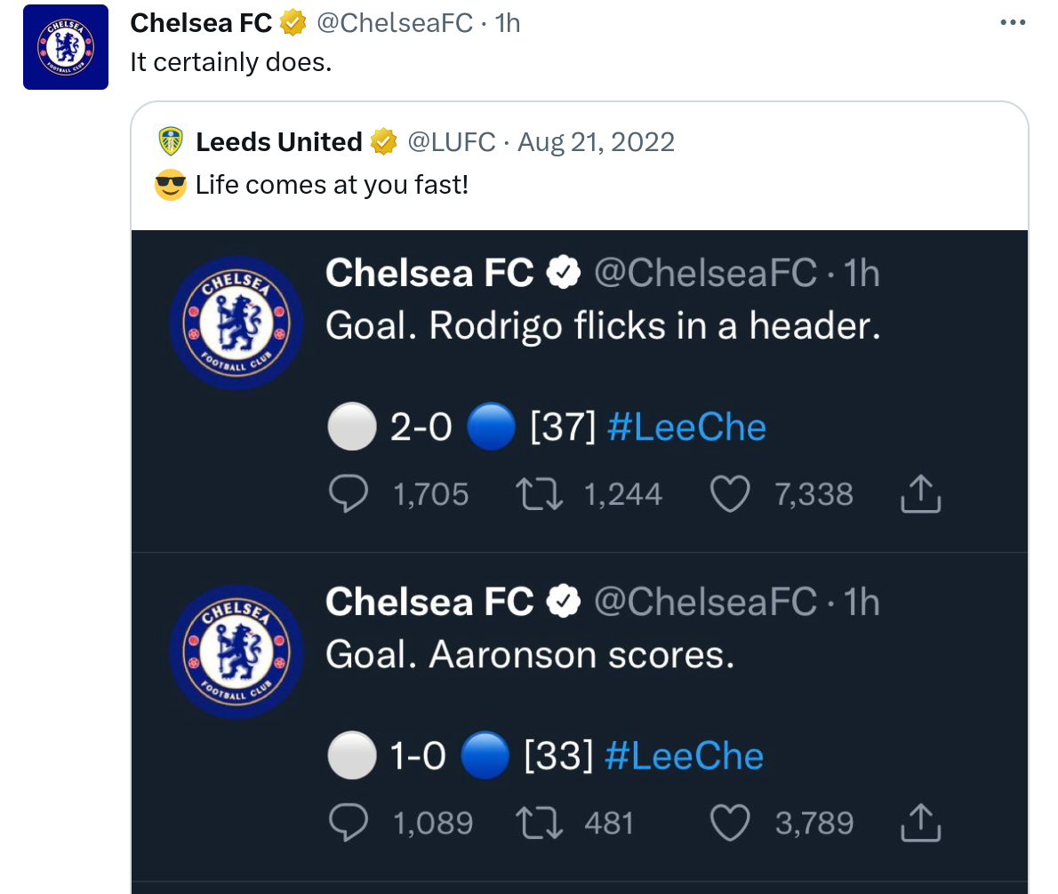Click the Aug 21, 2022 timestamp
1058x894 pixels.
point(596,142)
